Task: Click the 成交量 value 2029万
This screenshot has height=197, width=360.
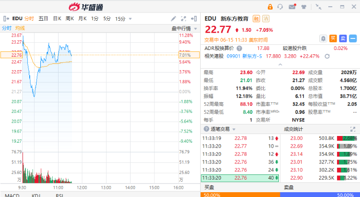Action: click(x=349, y=73)
